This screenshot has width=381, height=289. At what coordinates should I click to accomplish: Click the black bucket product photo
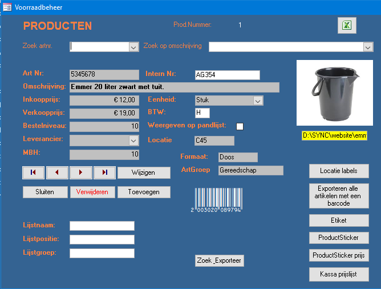334,93
